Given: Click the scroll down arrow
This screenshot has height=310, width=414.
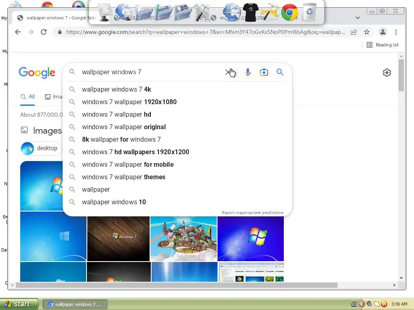Looking at the screenshot, I should (x=401, y=278).
